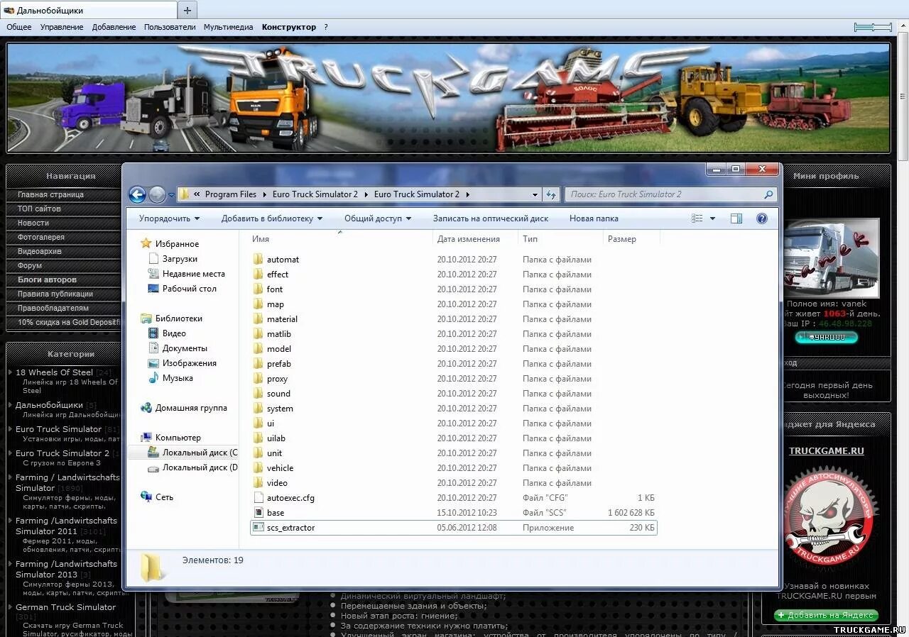
Task: Select the sound folder row
Action: tap(454, 394)
